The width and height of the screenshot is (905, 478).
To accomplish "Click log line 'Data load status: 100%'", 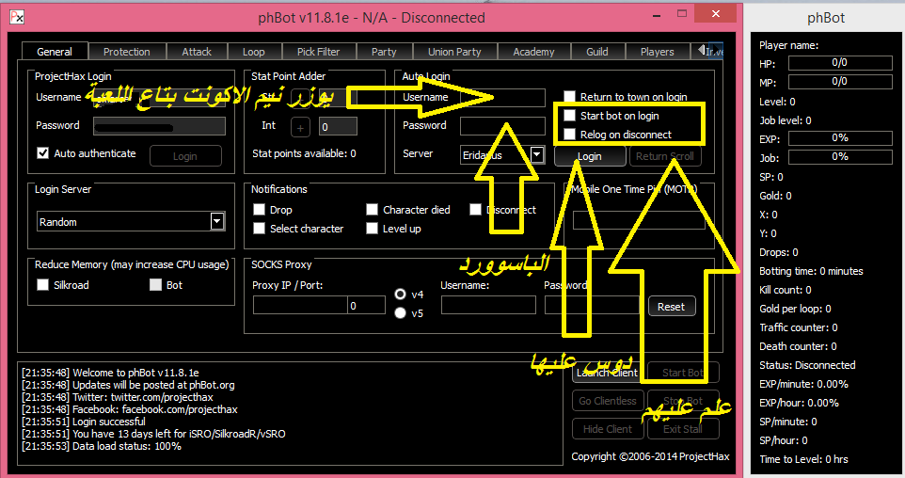I will (x=102, y=446).
